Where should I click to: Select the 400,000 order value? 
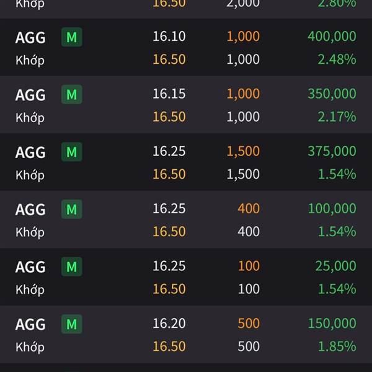point(331,36)
